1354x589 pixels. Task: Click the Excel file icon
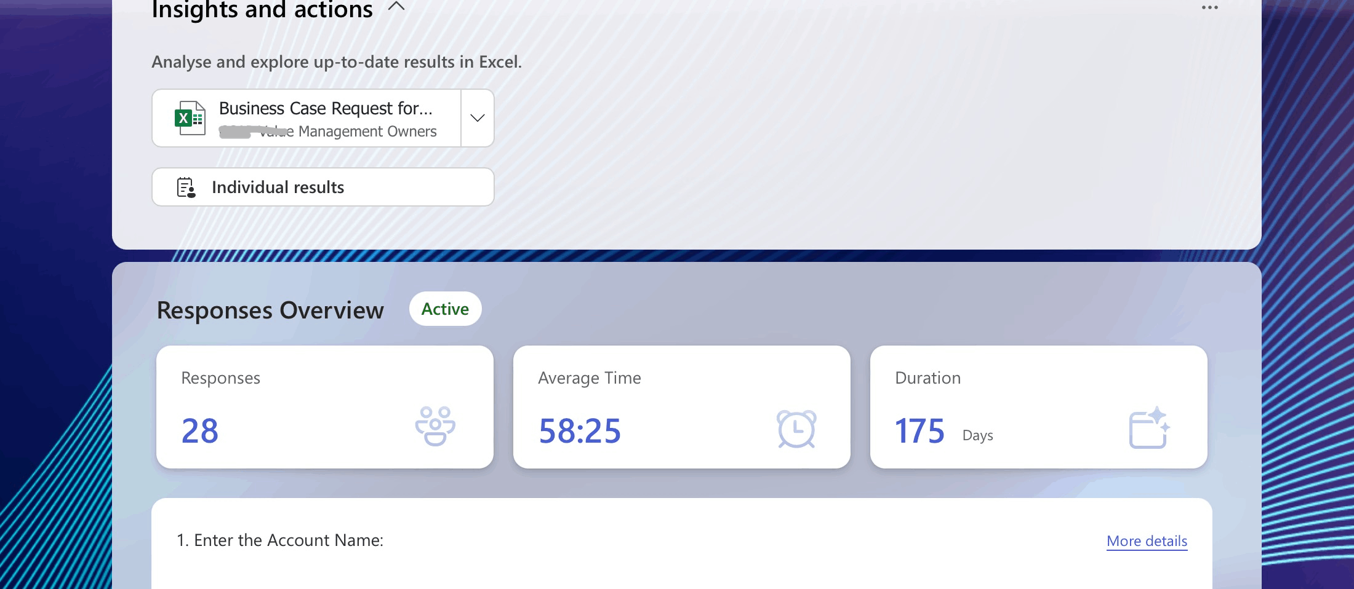pyautogui.click(x=190, y=118)
